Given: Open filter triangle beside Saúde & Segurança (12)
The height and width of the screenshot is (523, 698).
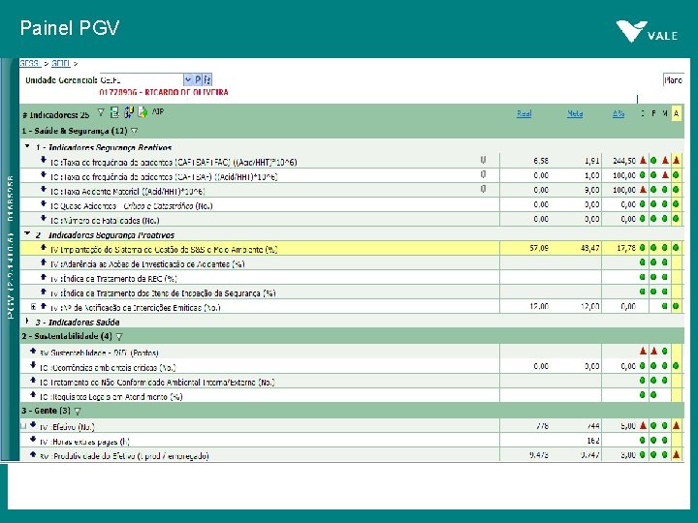Looking at the screenshot, I should coord(134,131).
